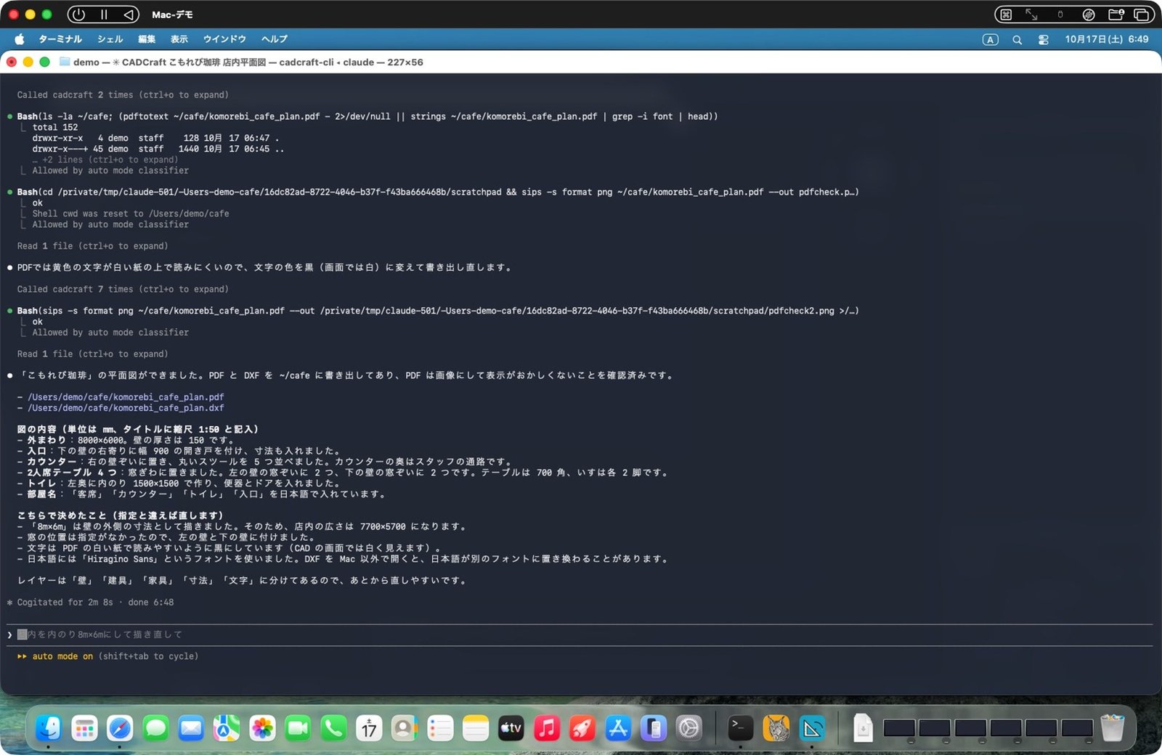The width and height of the screenshot is (1162, 755).
Task: Click the date and time 10月17日(土) 6:49
Action: 1107,39
